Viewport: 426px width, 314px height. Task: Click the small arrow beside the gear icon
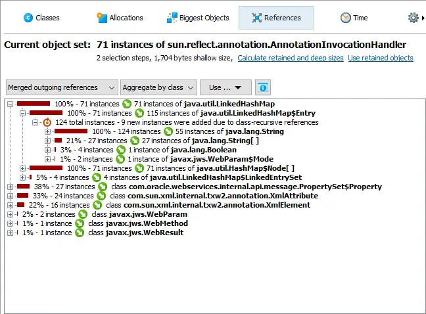pyautogui.click(x=423, y=18)
